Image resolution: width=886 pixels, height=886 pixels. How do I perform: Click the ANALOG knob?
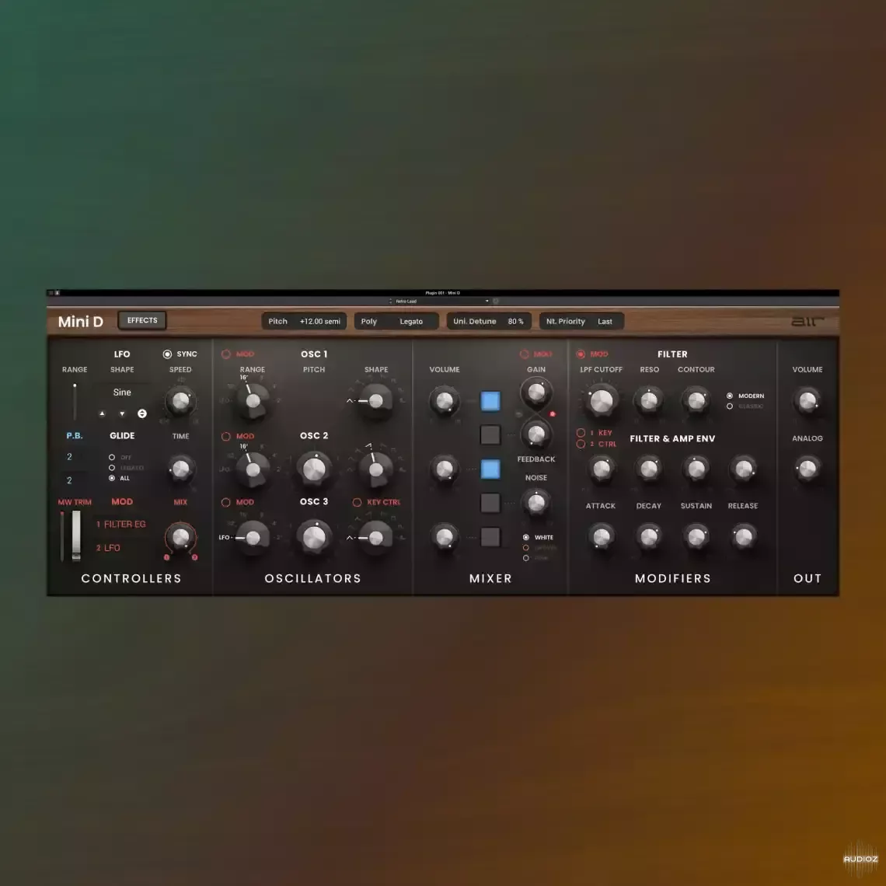pyautogui.click(x=808, y=469)
